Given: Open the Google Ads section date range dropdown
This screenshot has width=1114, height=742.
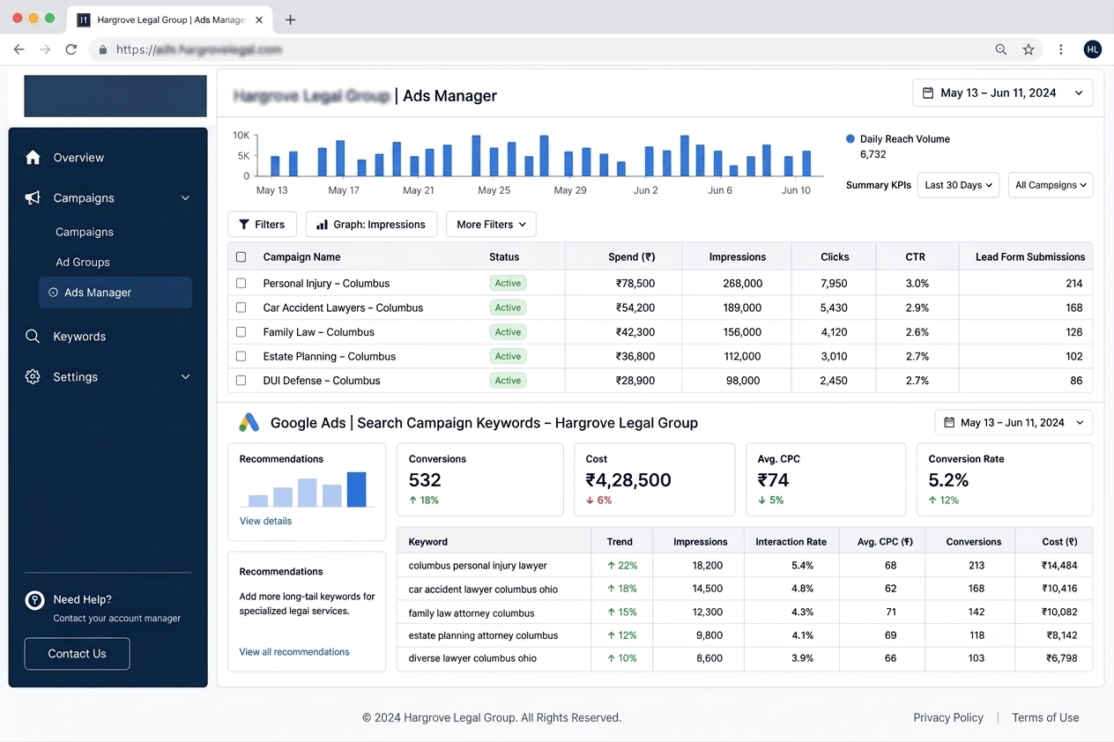Looking at the screenshot, I should [x=1014, y=423].
